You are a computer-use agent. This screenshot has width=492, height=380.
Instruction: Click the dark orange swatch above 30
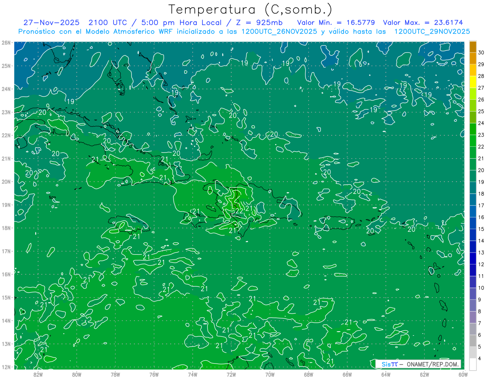(x=473, y=46)
